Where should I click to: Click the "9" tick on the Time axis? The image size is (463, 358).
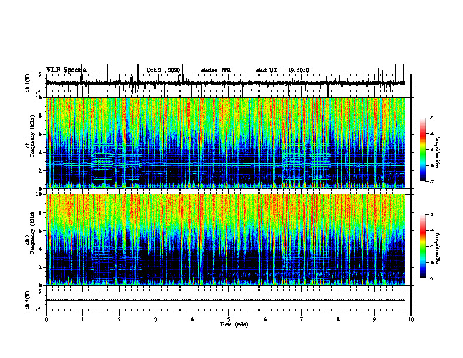(x=374, y=319)
